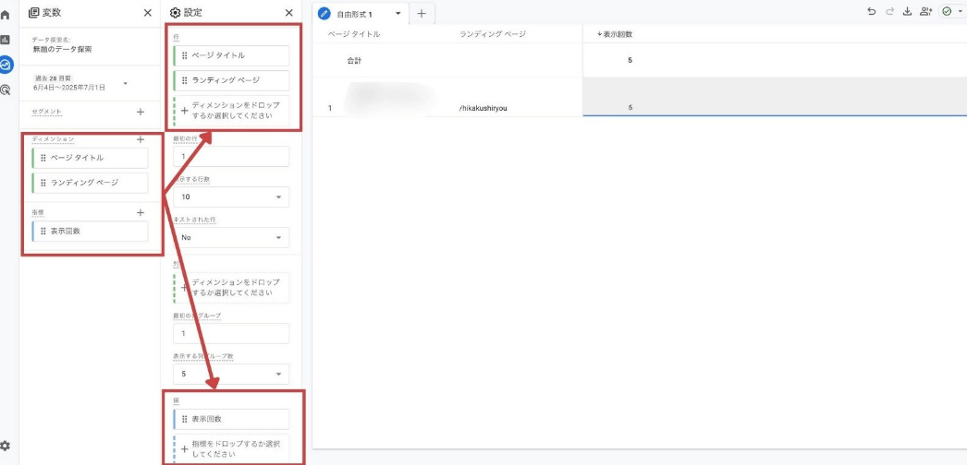Screen dimensions: 967x465
Task: Select the 自由形式 1 tab
Action: point(355,14)
